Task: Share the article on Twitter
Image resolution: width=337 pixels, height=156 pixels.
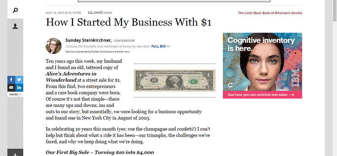Action: pos(19,80)
